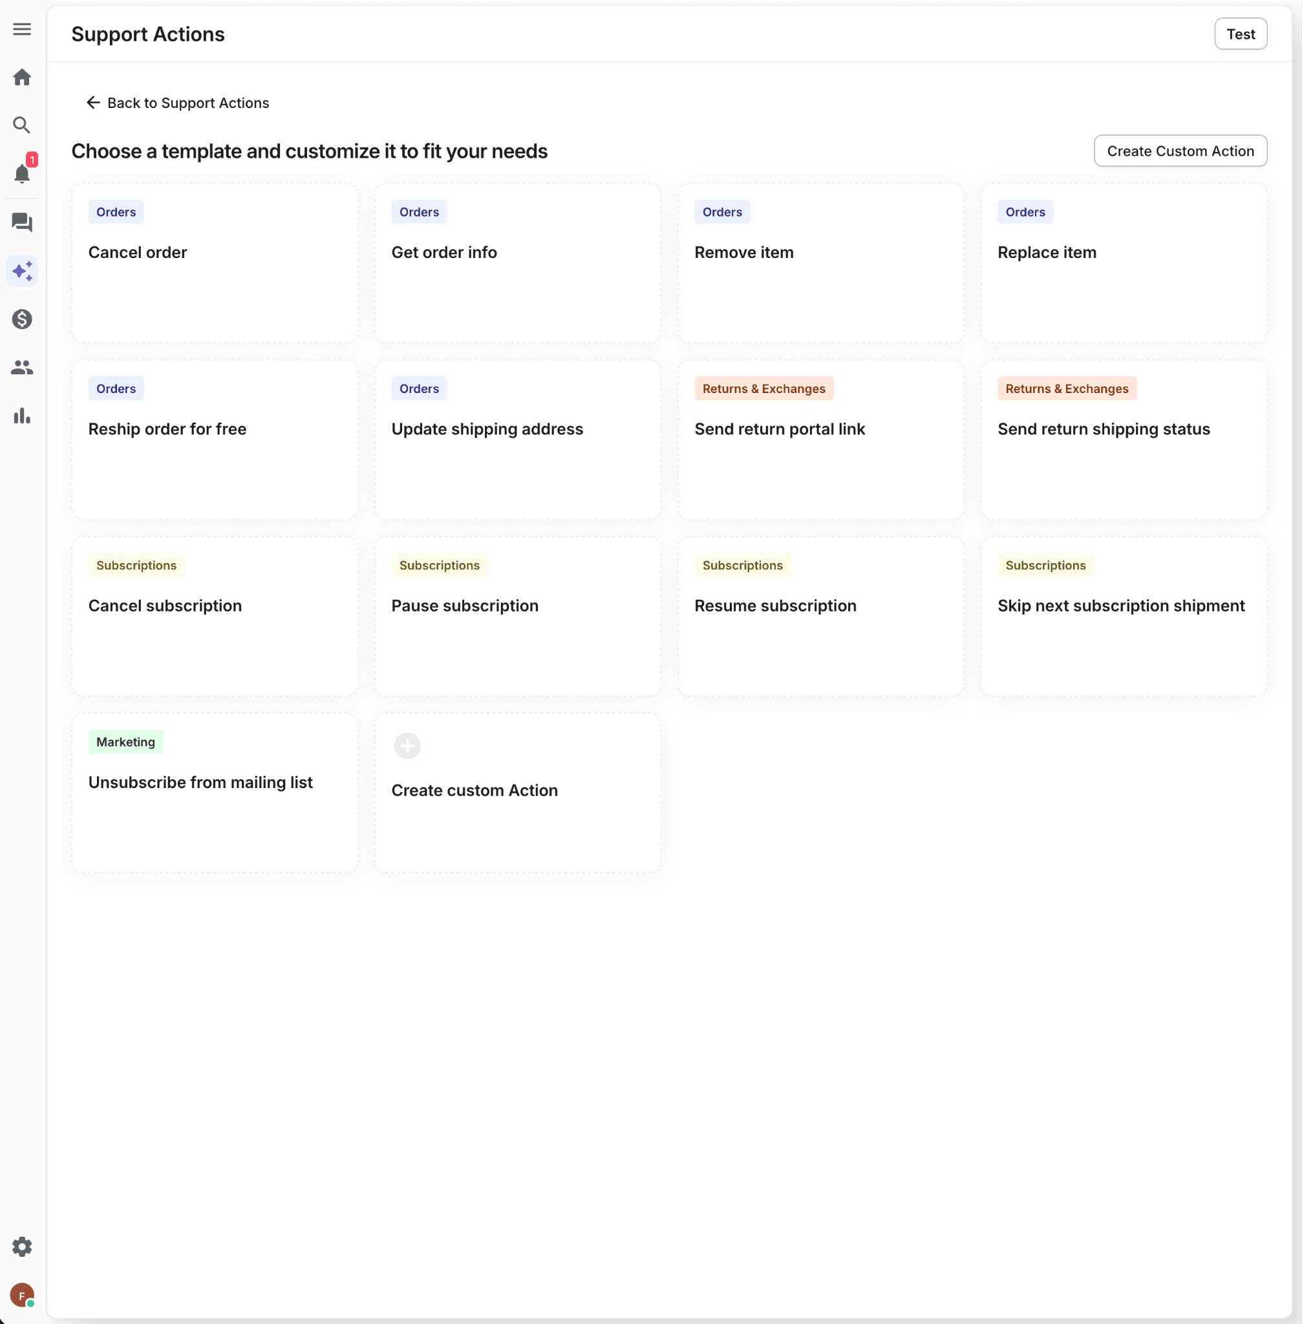This screenshot has height=1324, width=1302.
Task: Open the notifications bell icon
Action: pos(22,174)
